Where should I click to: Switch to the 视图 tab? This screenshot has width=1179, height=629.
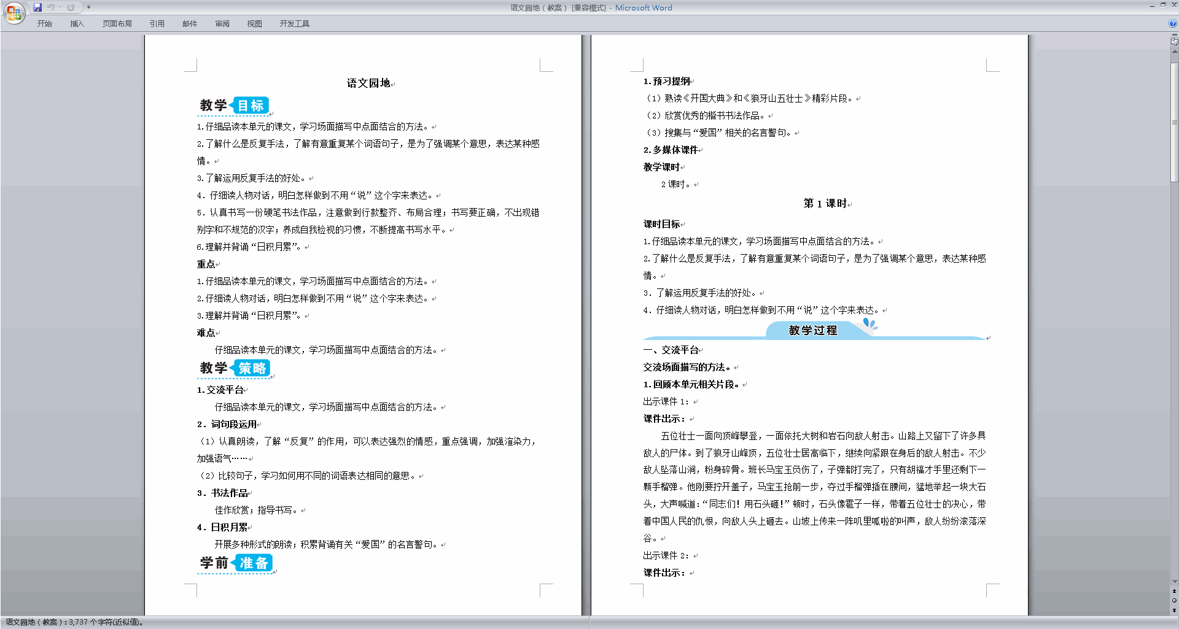(254, 23)
